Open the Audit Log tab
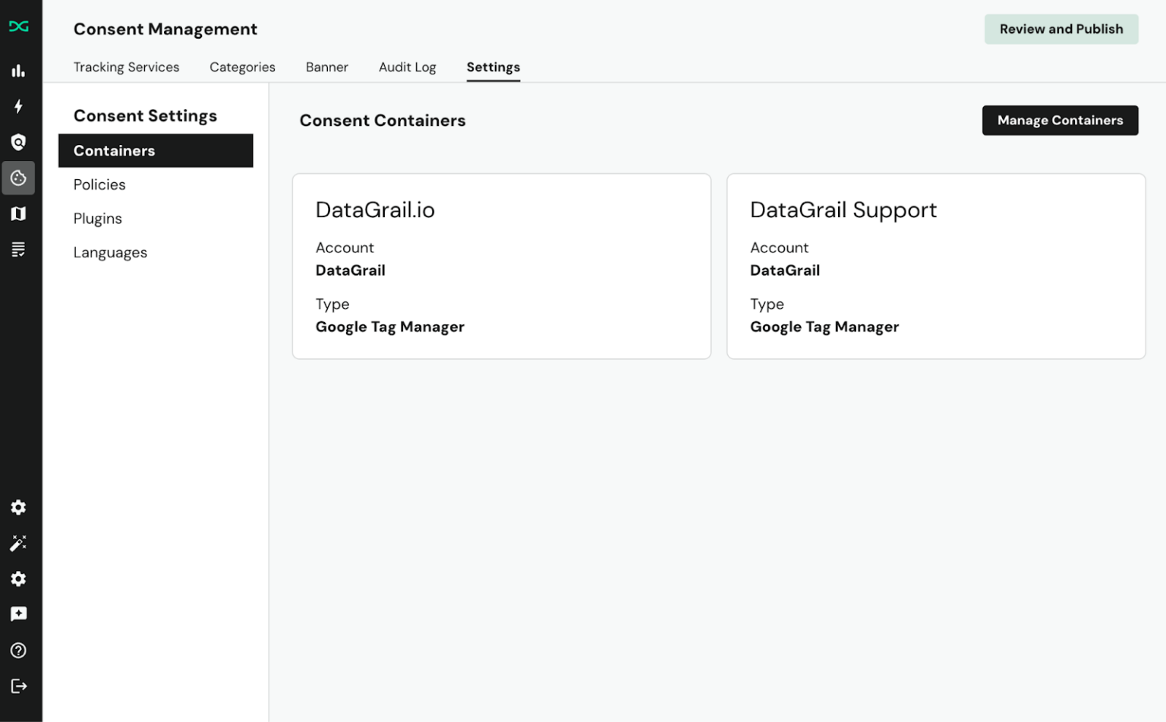The width and height of the screenshot is (1166, 722). tap(407, 68)
